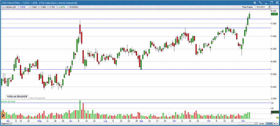Screen dimensions: 280x126
Task: Click the 7.500 price axis label
Action: click(x=274, y=24)
